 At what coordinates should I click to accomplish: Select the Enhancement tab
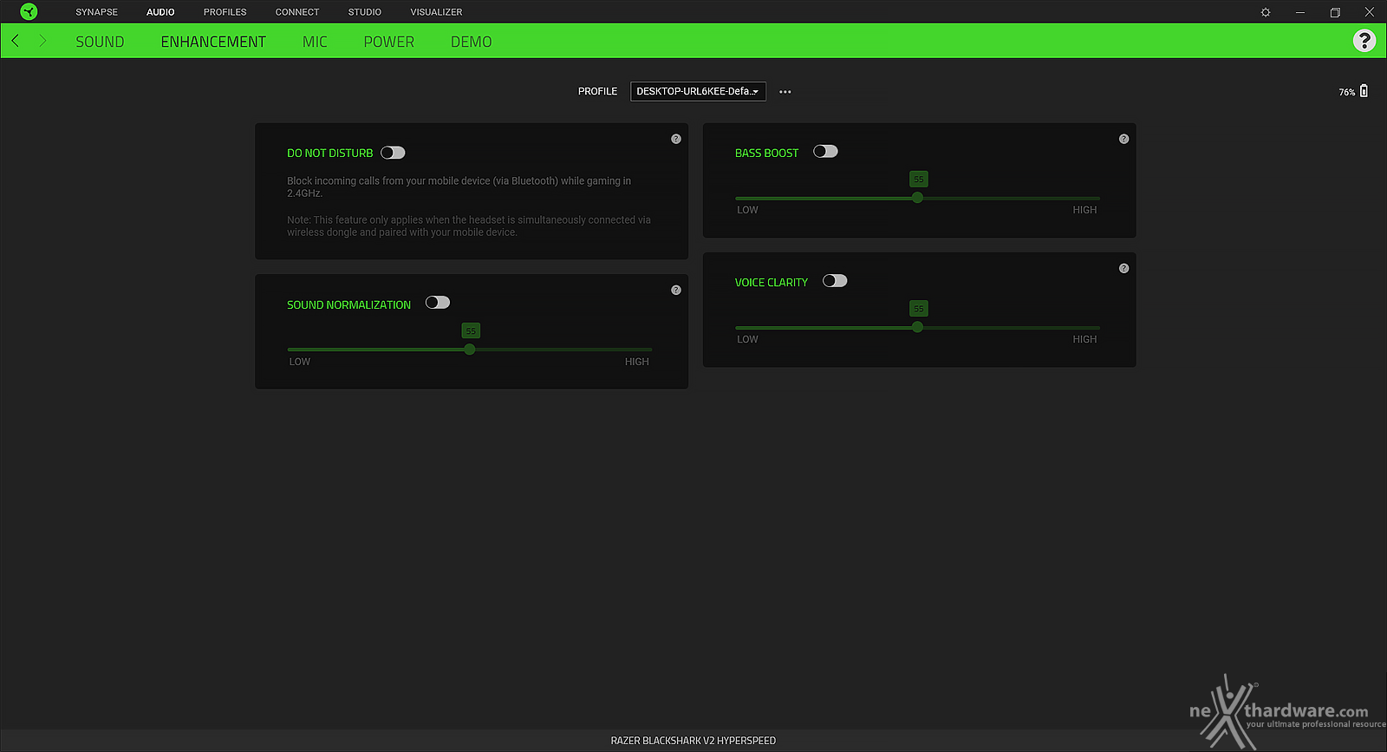(213, 42)
